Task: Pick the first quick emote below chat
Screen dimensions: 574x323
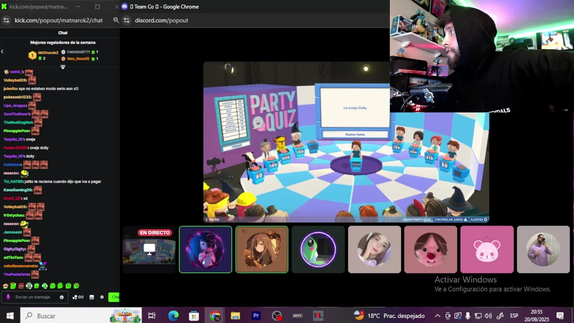Action: [6, 286]
